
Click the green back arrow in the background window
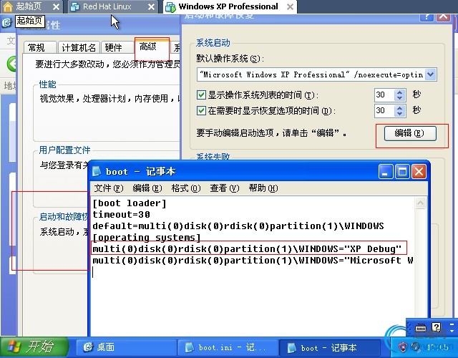coord(12,64)
